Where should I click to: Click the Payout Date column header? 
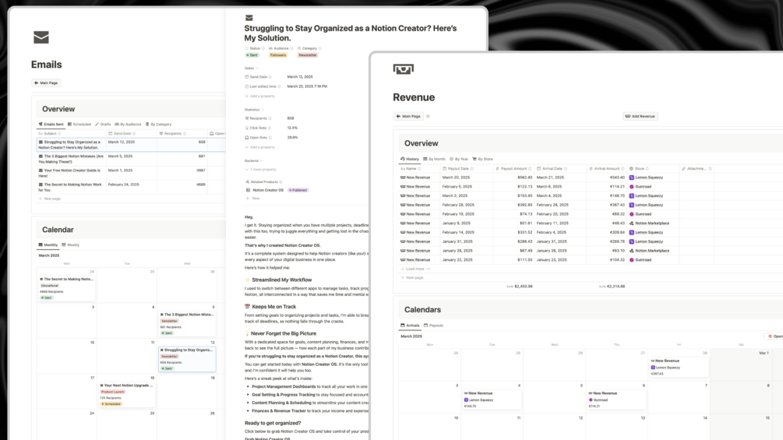point(466,169)
